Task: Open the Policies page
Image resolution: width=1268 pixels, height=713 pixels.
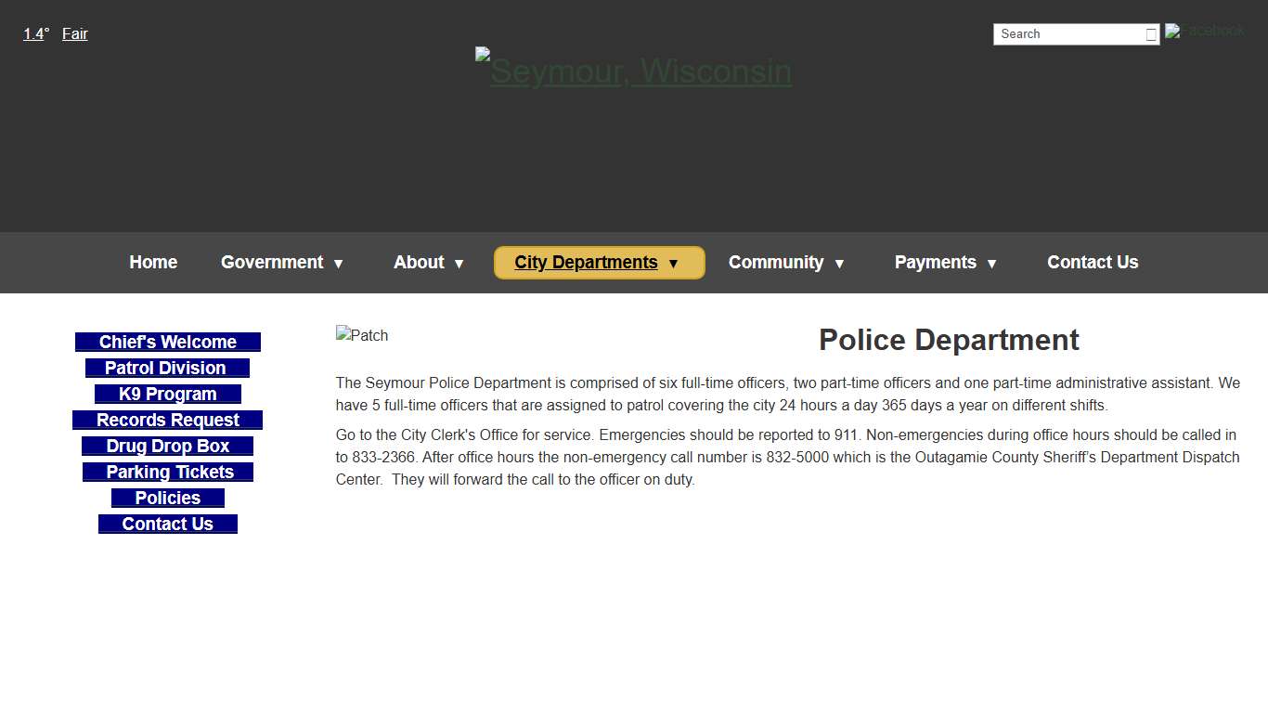Action: [167, 498]
